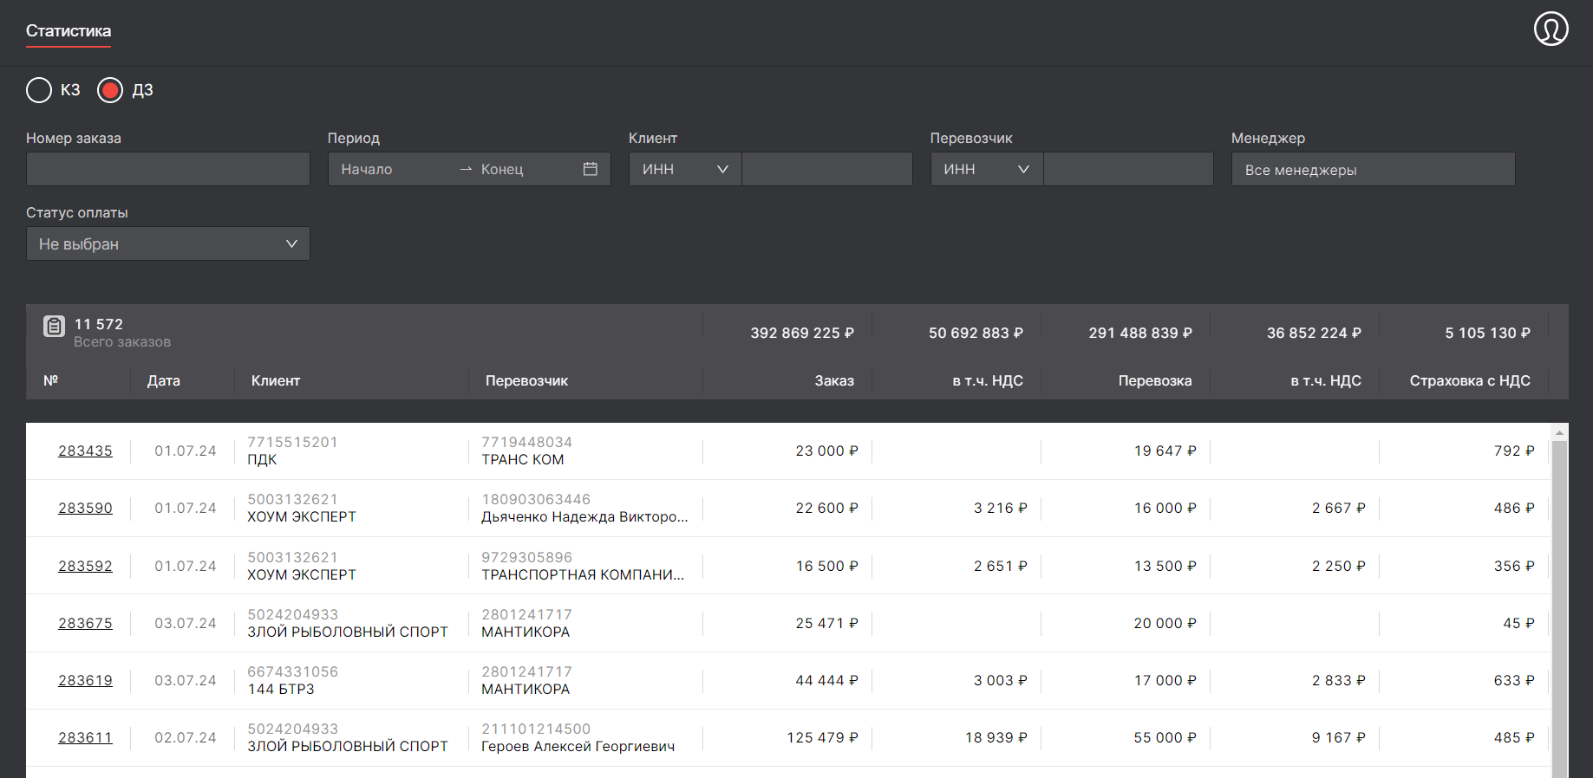Click total 36 852 224 ₽

[1314, 333]
